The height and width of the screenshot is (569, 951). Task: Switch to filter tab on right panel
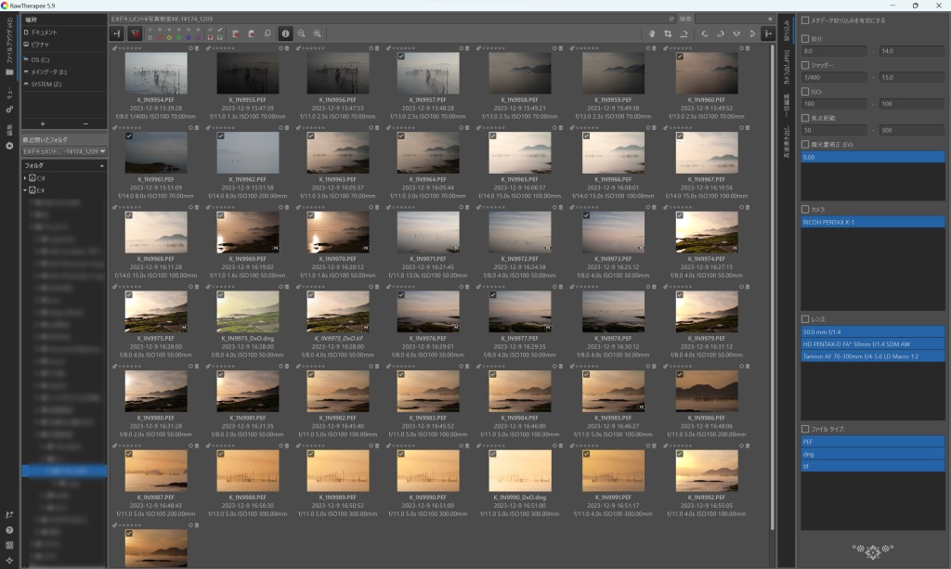(787, 31)
